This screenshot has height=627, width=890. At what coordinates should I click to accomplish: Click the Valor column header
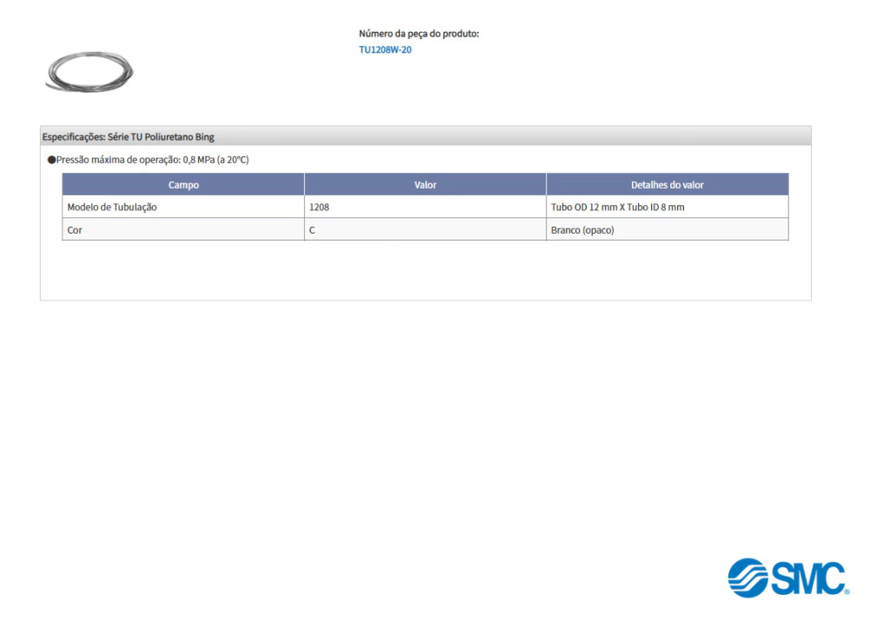click(x=425, y=185)
